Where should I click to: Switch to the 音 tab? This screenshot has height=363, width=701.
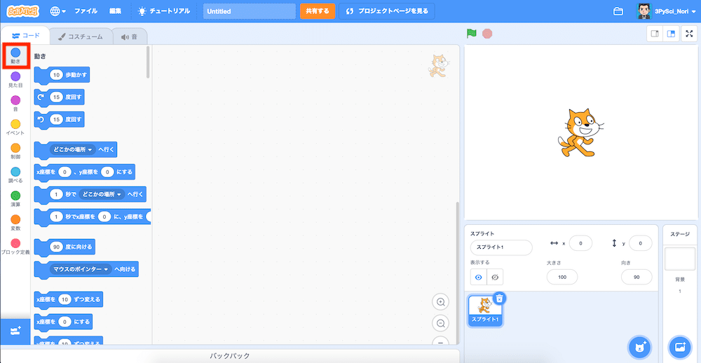[x=129, y=36]
